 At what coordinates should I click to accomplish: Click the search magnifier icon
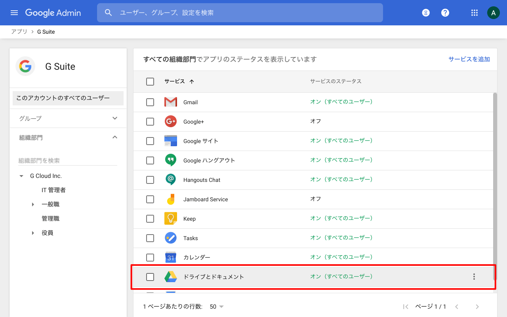[109, 13]
